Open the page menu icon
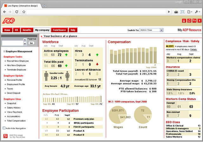The image size is (203, 152). point(190,12)
